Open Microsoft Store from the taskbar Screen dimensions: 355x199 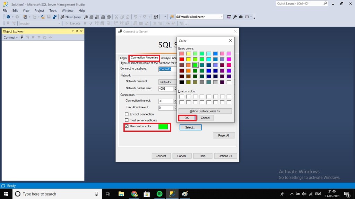coord(147,194)
